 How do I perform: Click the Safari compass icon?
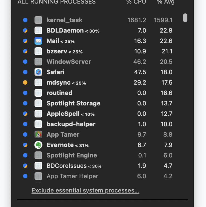point(38,72)
